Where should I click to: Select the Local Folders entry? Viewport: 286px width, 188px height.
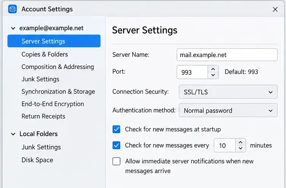38,134
